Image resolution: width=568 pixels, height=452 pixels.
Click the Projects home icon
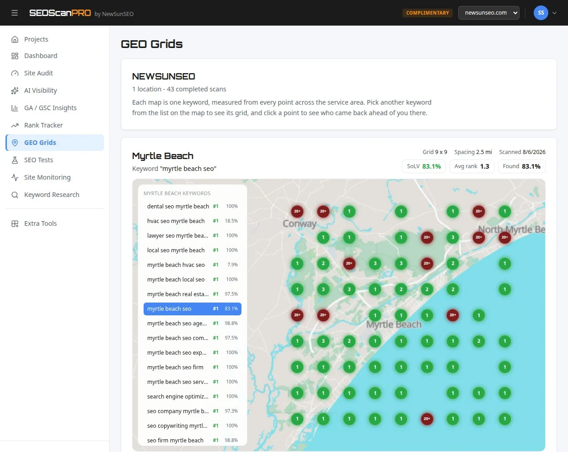(x=15, y=39)
